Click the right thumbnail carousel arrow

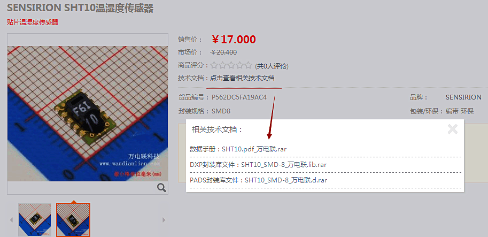coord(164,220)
